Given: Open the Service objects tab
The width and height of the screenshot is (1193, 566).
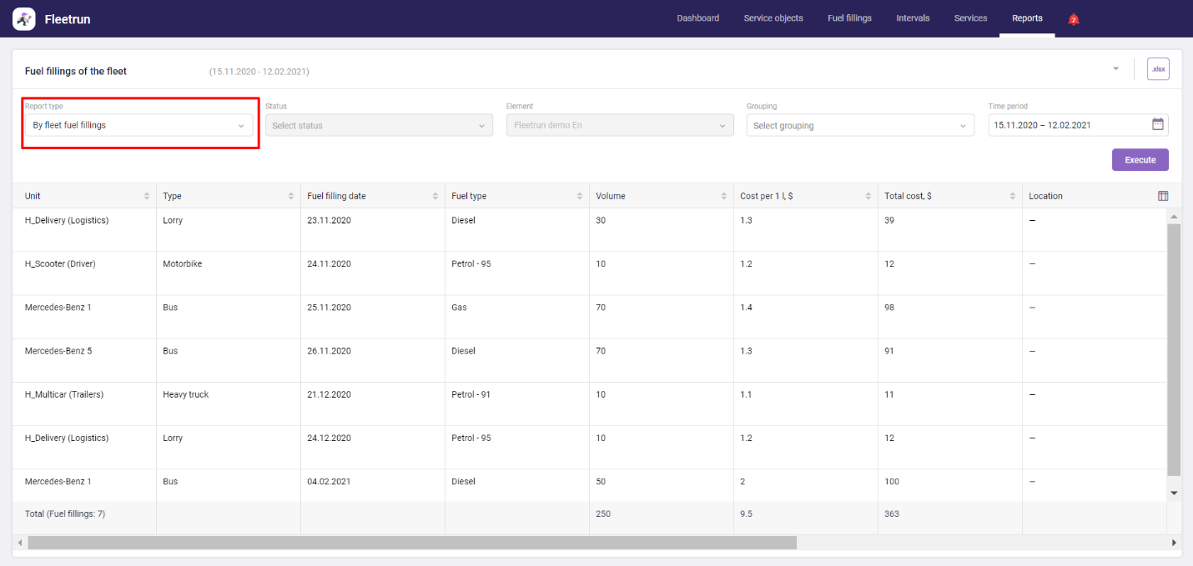Looking at the screenshot, I should 773,18.
